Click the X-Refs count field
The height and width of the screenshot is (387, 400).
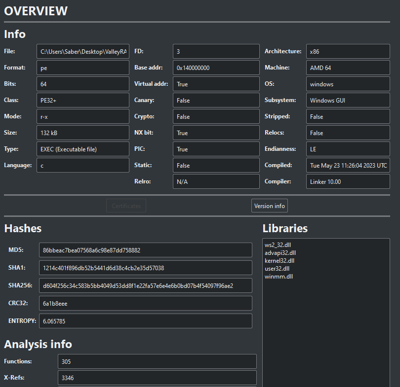point(157,378)
